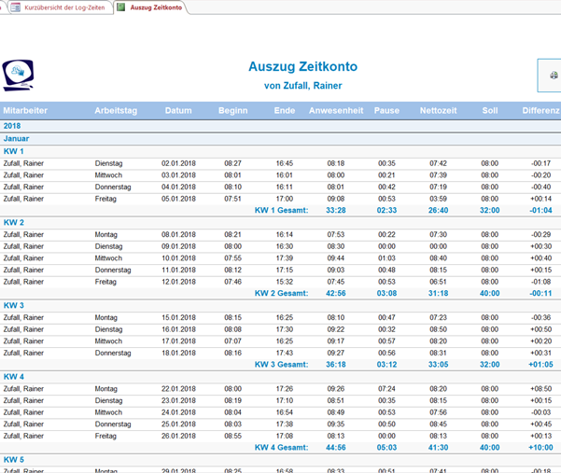Click date 16.01.2018
561x473 pixels.
[x=178, y=329]
